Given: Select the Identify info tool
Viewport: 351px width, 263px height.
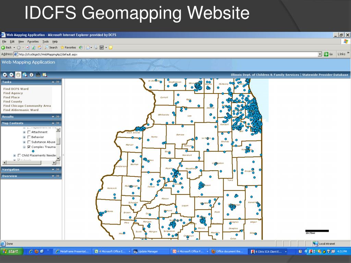Looking at the screenshot, I should pyautogui.click(x=32, y=75).
